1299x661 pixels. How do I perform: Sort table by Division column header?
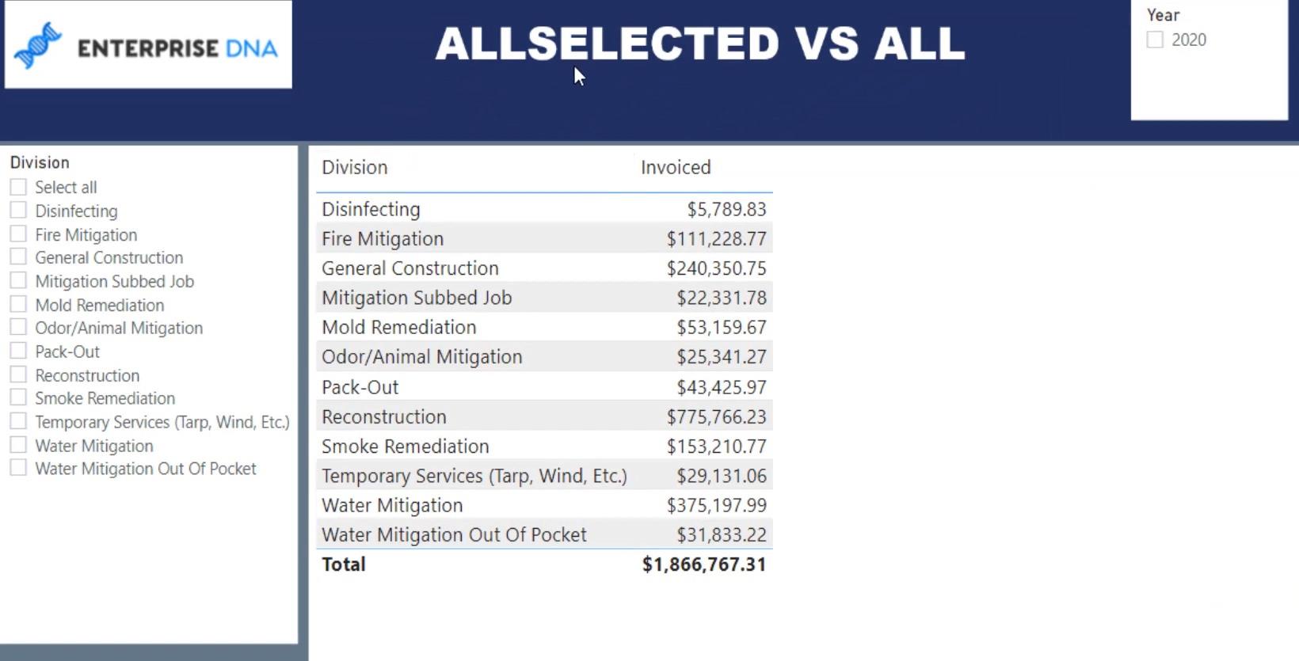[x=355, y=168]
